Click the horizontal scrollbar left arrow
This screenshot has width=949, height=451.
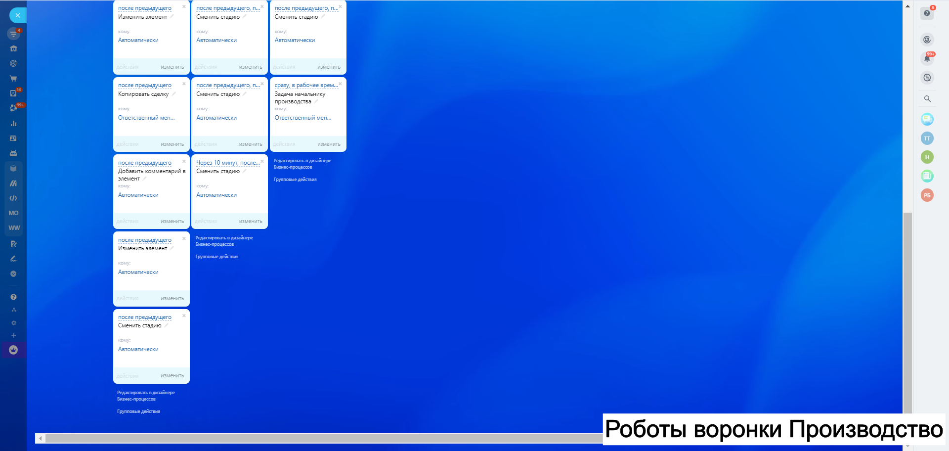point(40,439)
